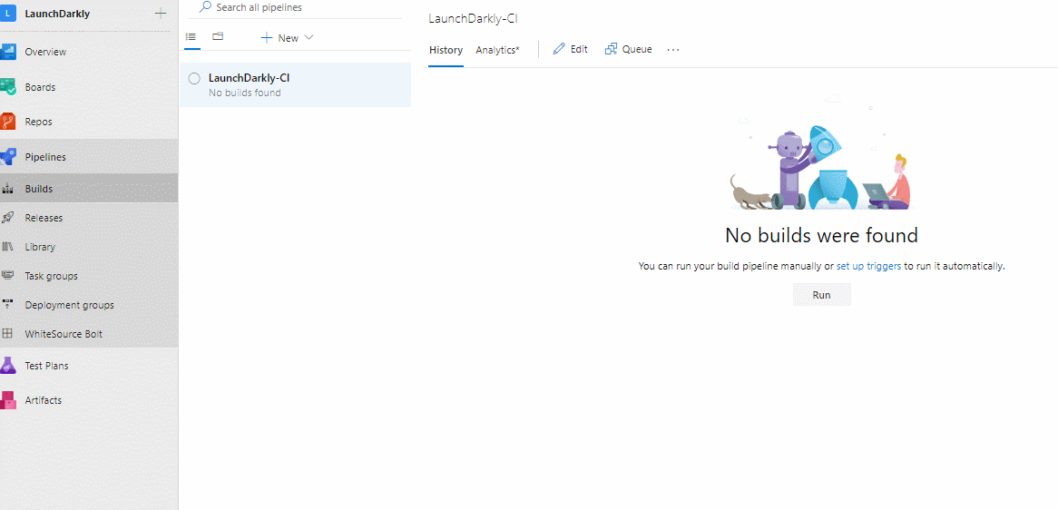Click the search magnifier icon

[x=205, y=6]
